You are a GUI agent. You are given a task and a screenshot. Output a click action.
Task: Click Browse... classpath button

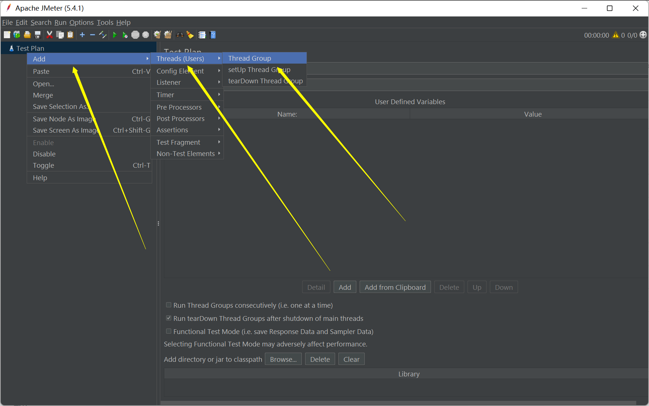pos(283,359)
